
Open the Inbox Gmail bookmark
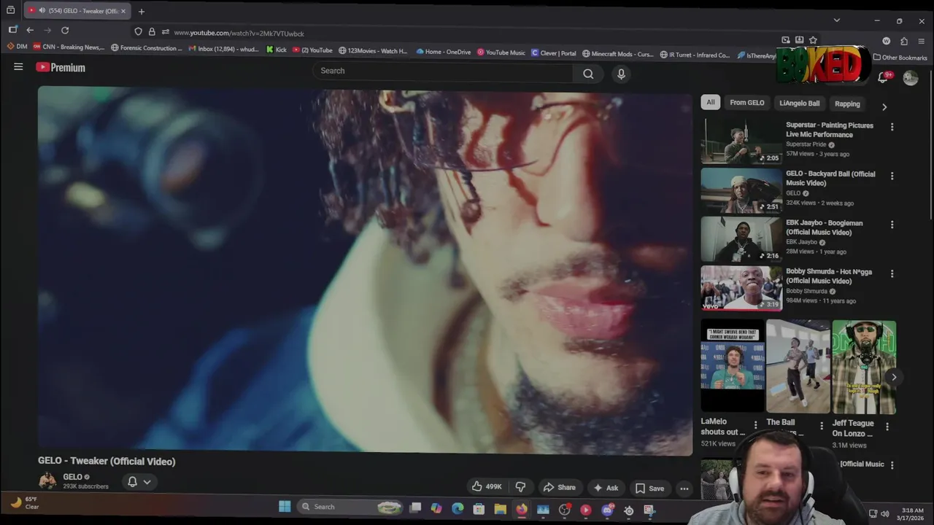pyautogui.click(x=223, y=50)
